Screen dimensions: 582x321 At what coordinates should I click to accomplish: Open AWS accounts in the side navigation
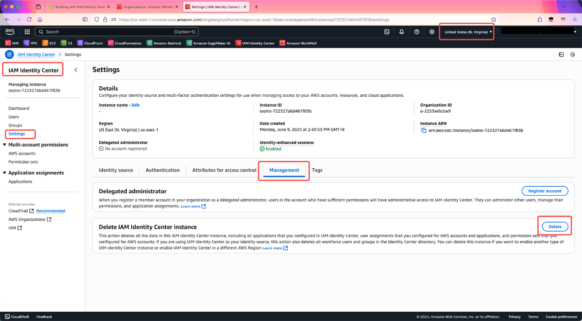coord(22,153)
